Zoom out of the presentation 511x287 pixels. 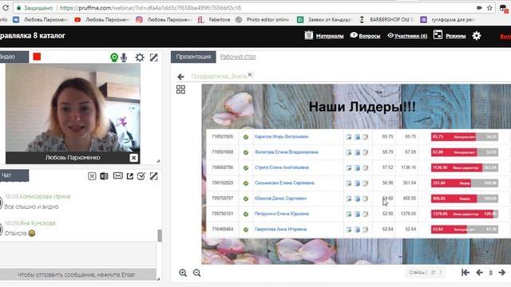pyautogui.click(x=197, y=273)
